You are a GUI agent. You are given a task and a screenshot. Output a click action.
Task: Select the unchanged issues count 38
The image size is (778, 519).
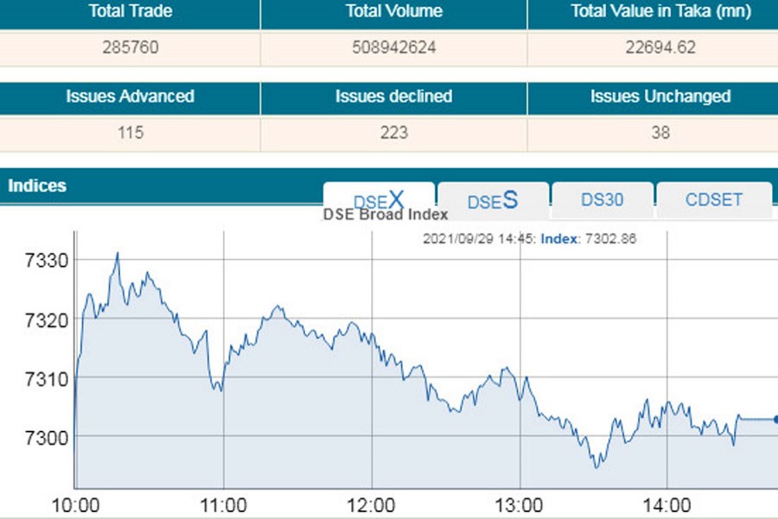(x=660, y=133)
